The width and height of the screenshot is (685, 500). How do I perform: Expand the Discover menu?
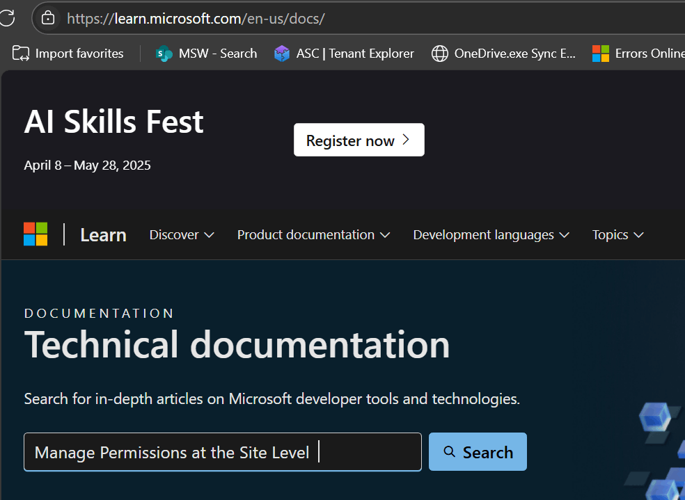click(x=182, y=235)
